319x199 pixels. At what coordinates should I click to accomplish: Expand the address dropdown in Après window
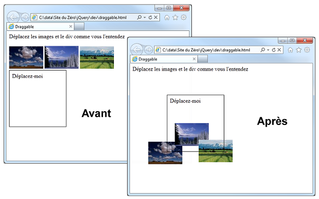pyautogui.click(x=268, y=50)
